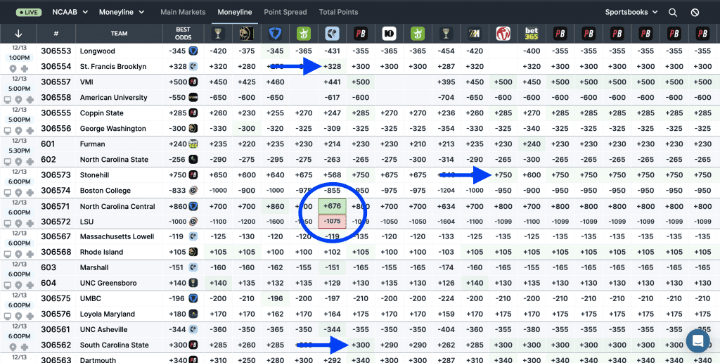
Task: Click the light blue sportsbook logo column header
Action: [332, 33]
